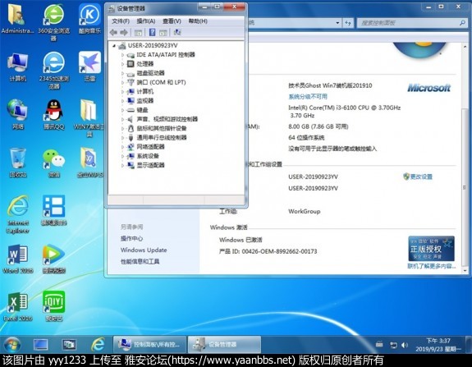Open the Kingsoft WPS desktop icon

tap(89, 162)
